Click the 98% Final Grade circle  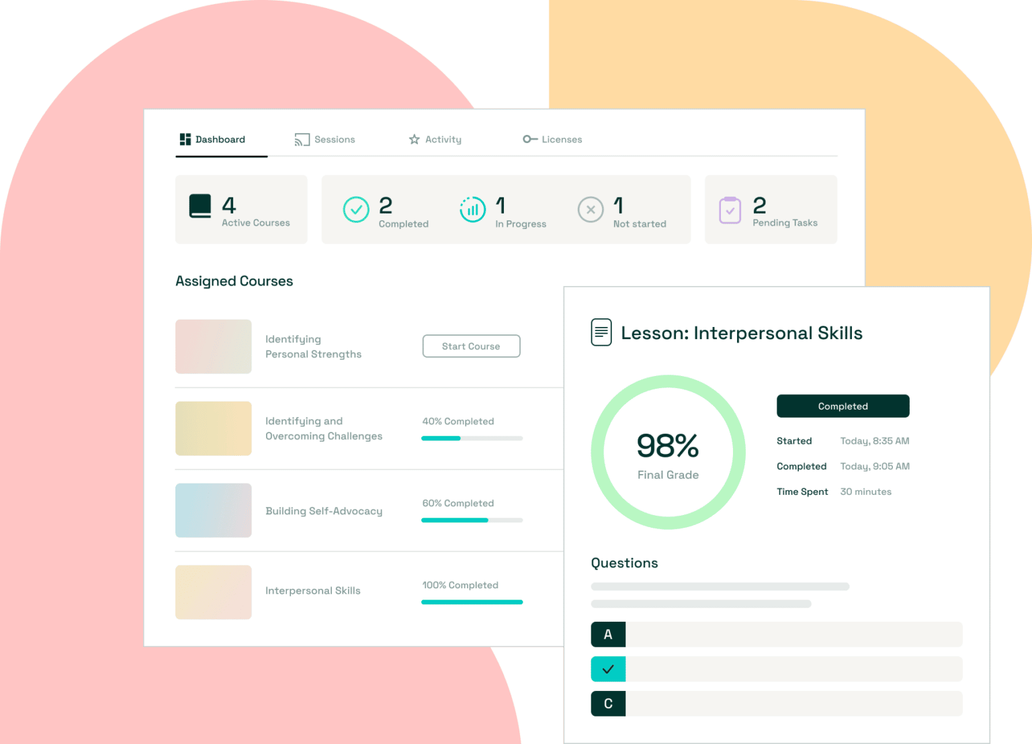[x=668, y=452]
